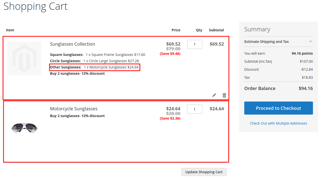The height and width of the screenshot is (179, 322).
Task: Click the Update Shopping Cart button
Action: click(x=204, y=172)
